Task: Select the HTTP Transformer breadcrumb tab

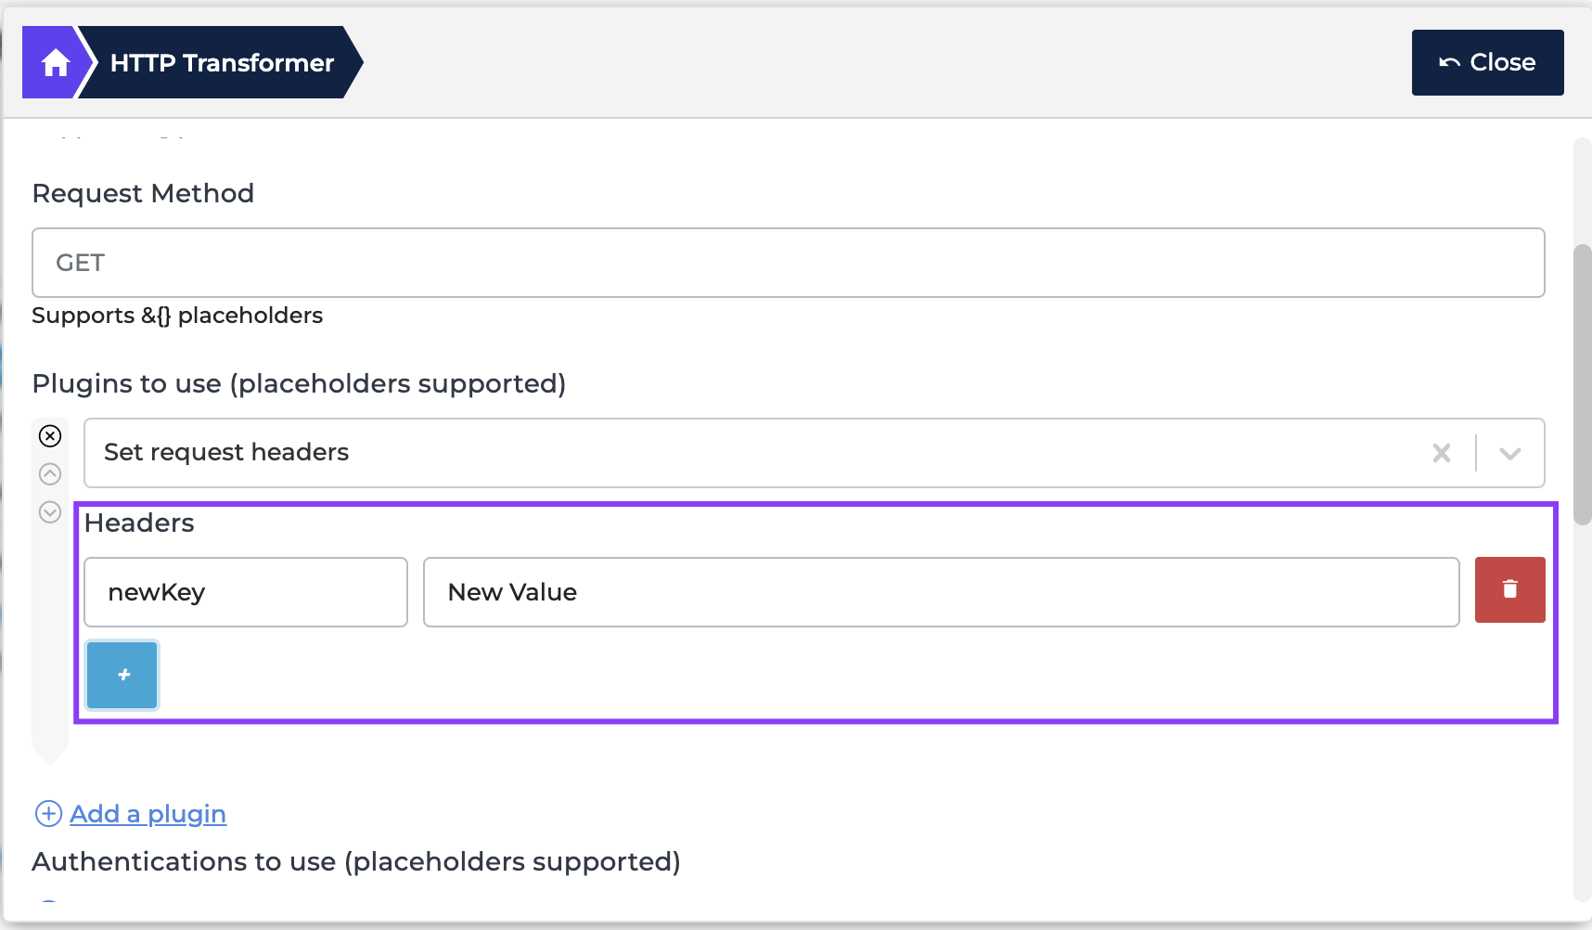Action: (x=222, y=63)
